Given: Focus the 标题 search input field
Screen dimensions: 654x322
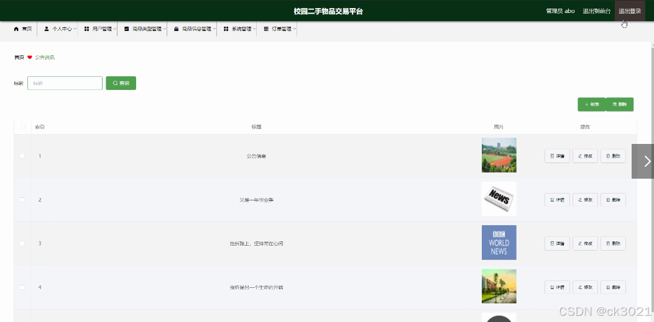Looking at the screenshot, I should pos(65,83).
